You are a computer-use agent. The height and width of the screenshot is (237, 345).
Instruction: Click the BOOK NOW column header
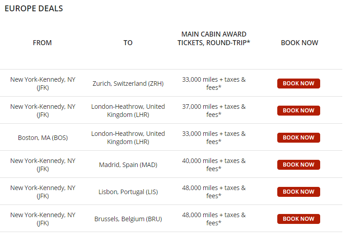pyautogui.click(x=299, y=43)
